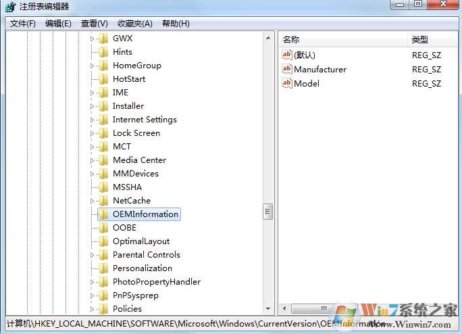
Task: Click the Personalization folder icon
Action: click(x=104, y=268)
